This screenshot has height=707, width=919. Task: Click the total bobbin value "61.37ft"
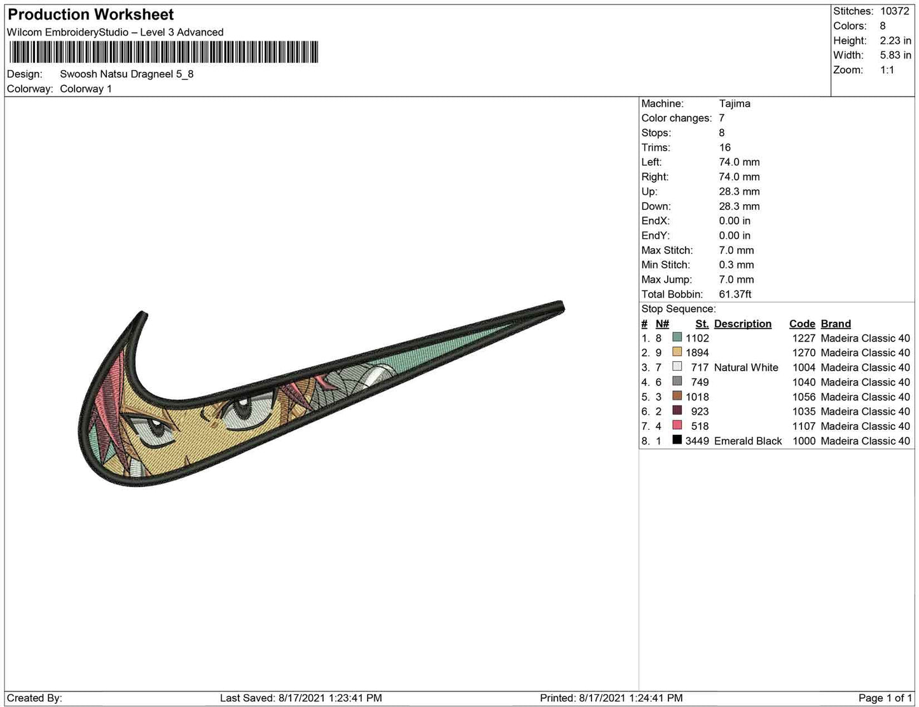(x=735, y=294)
